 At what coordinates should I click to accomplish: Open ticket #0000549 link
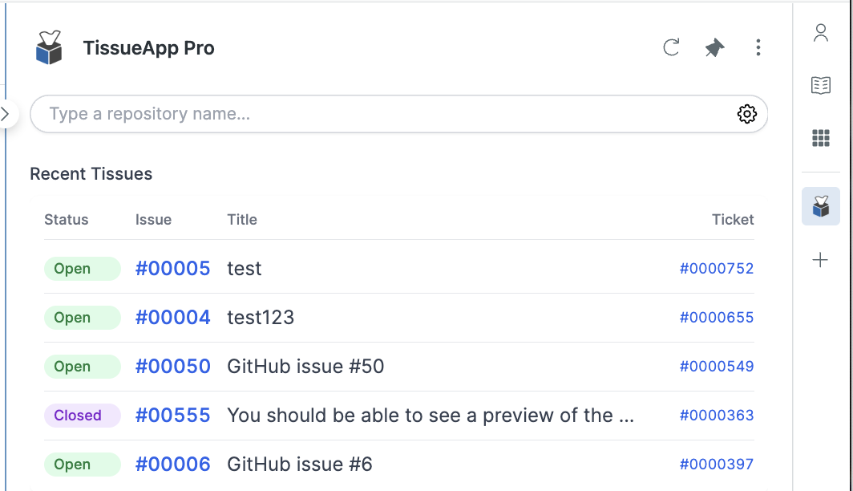click(717, 367)
